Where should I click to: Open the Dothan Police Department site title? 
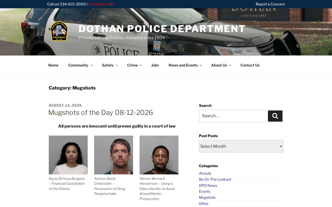pos(162,29)
